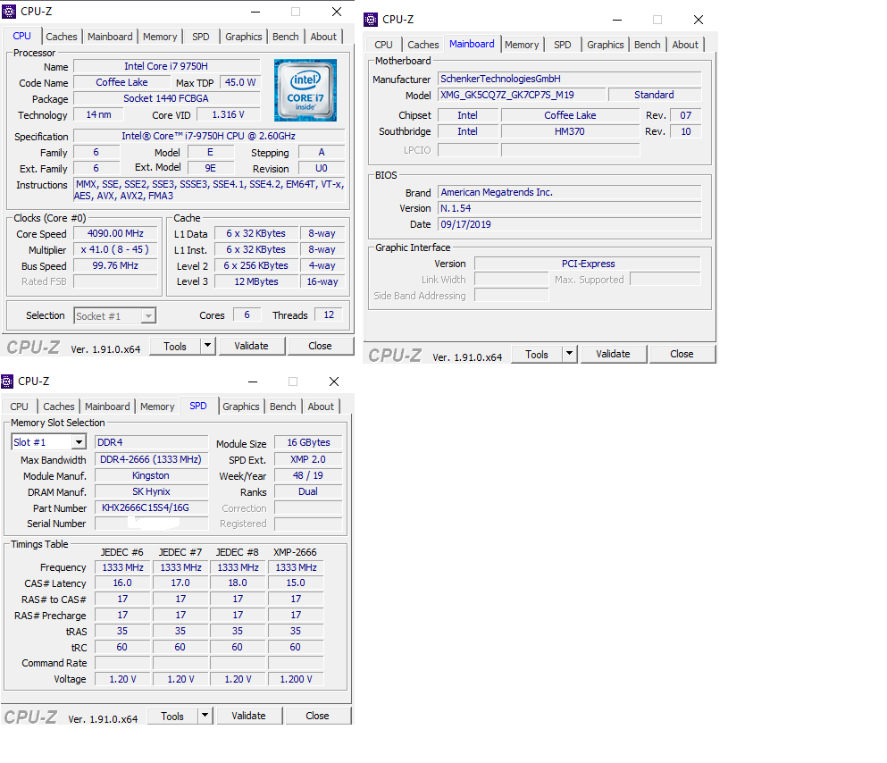Select SPD tab in Mainboard window
The height and width of the screenshot is (763, 887).
pyautogui.click(x=562, y=45)
